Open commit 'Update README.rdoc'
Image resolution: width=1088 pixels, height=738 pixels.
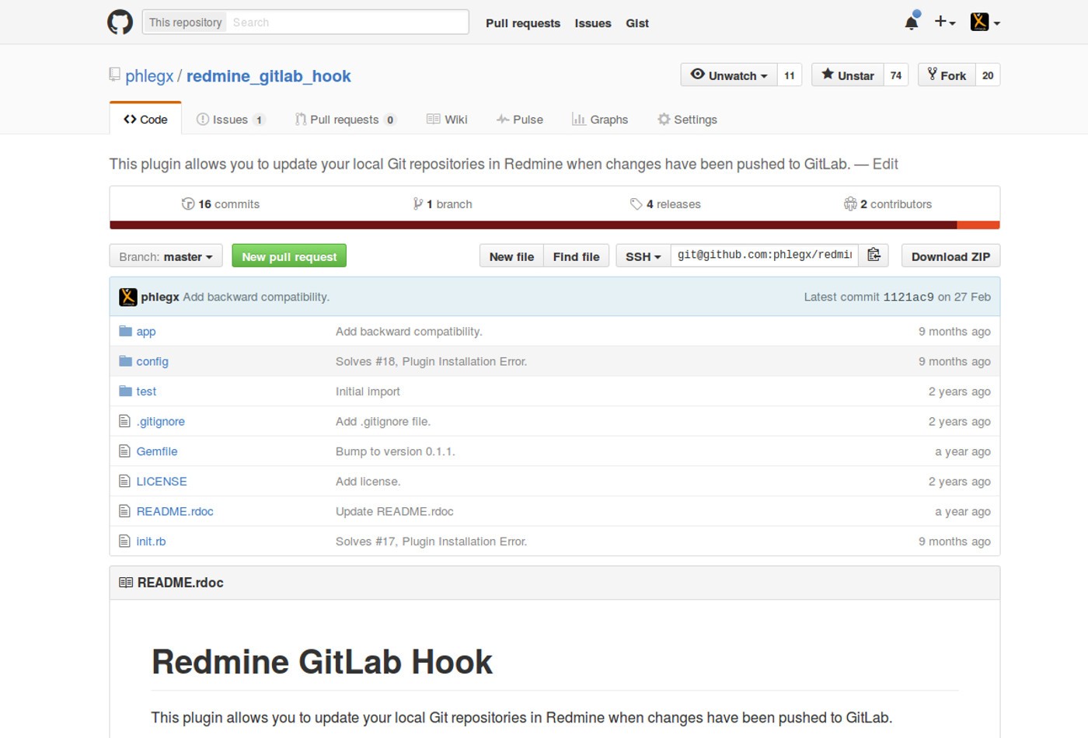(x=394, y=511)
